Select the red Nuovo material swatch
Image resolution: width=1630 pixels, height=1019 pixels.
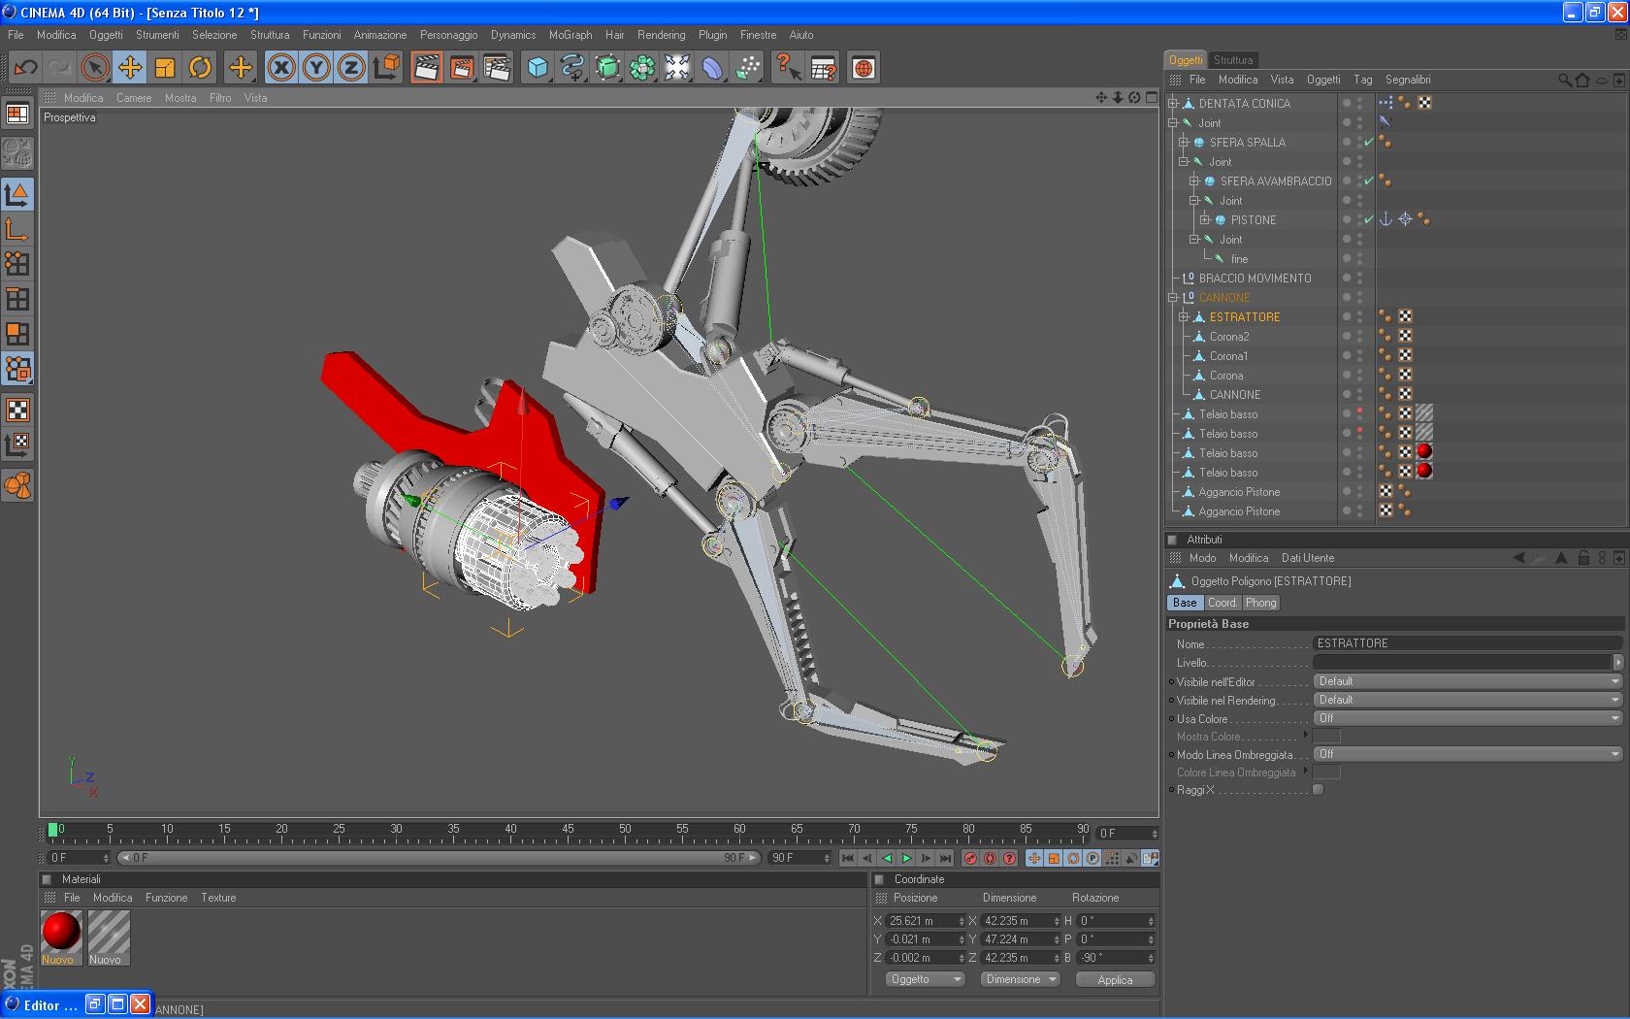pos(61,932)
